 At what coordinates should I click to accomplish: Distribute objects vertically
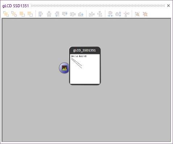100,14
